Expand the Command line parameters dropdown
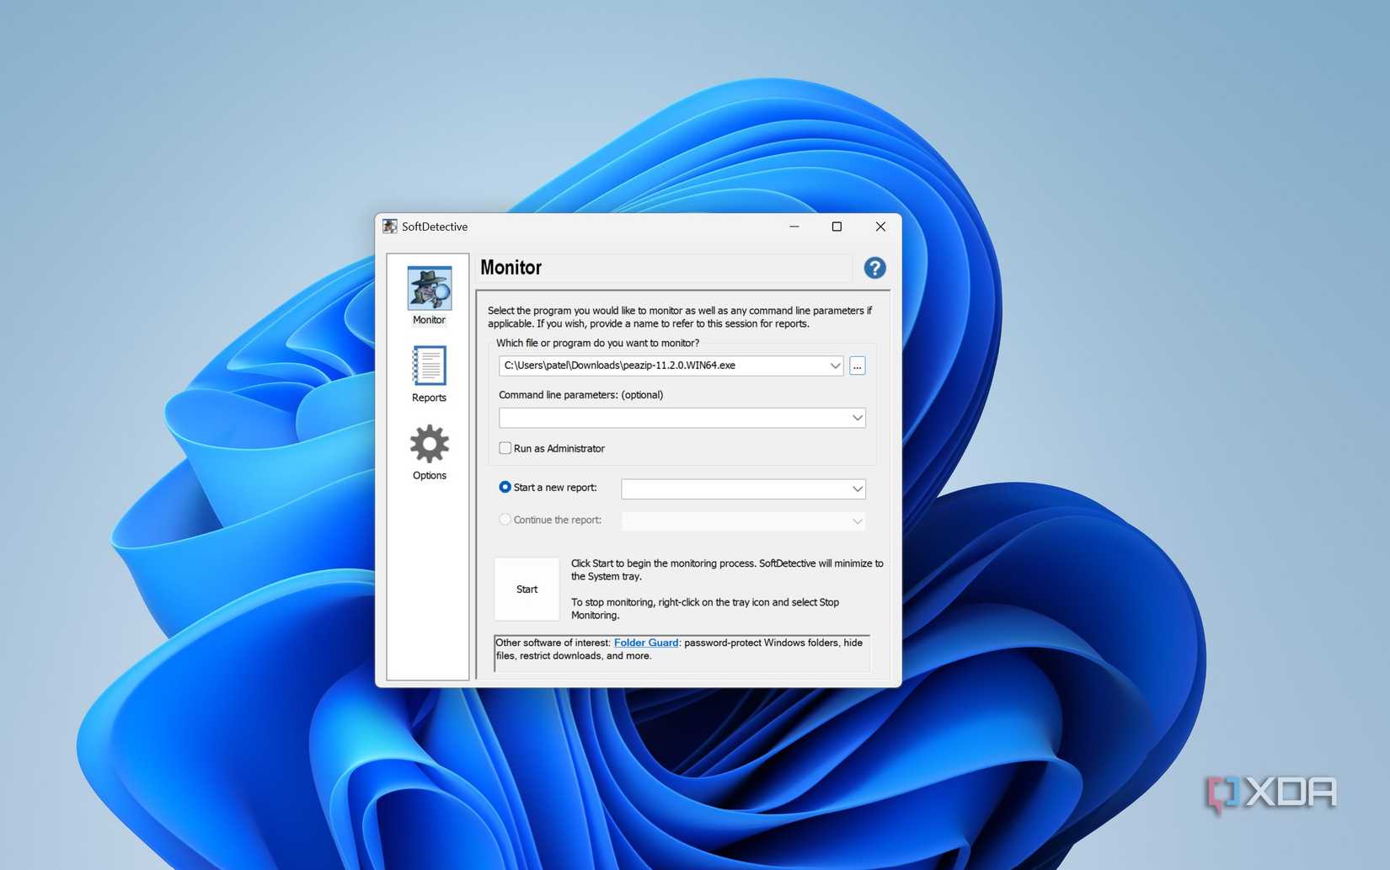1390x870 pixels. click(x=857, y=418)
